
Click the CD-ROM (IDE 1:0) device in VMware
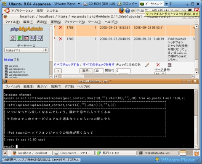[x=99, y=4]
